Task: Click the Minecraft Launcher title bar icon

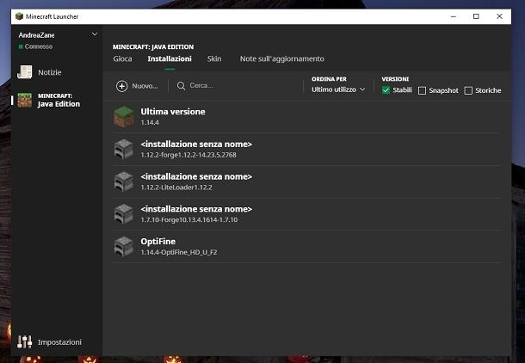Action: click(20, 16)
